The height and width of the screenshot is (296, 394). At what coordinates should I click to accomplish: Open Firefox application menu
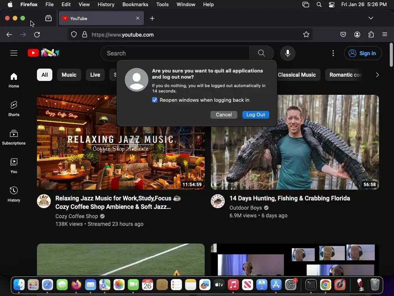[385, 34]
